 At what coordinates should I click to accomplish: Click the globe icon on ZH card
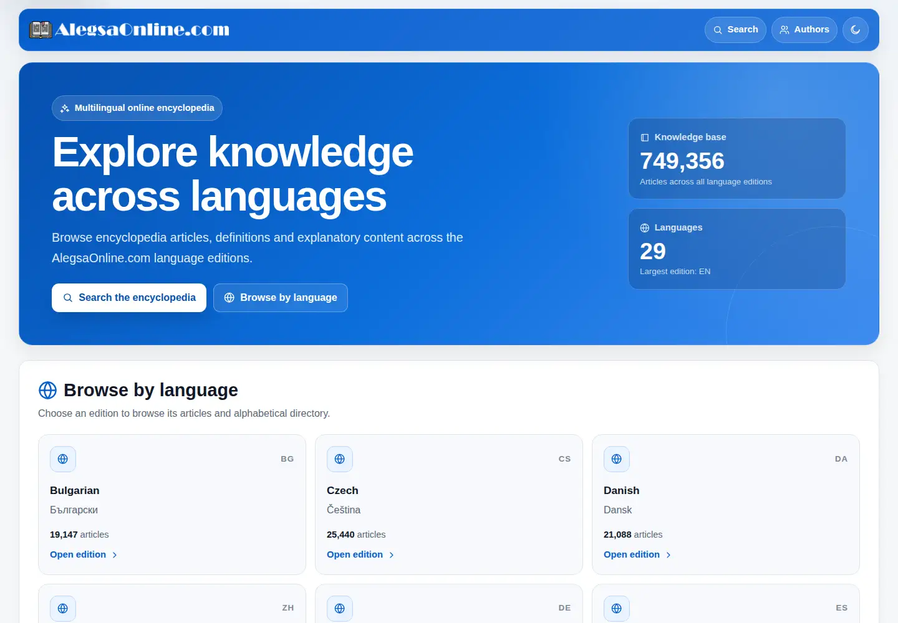pos(63,609)
